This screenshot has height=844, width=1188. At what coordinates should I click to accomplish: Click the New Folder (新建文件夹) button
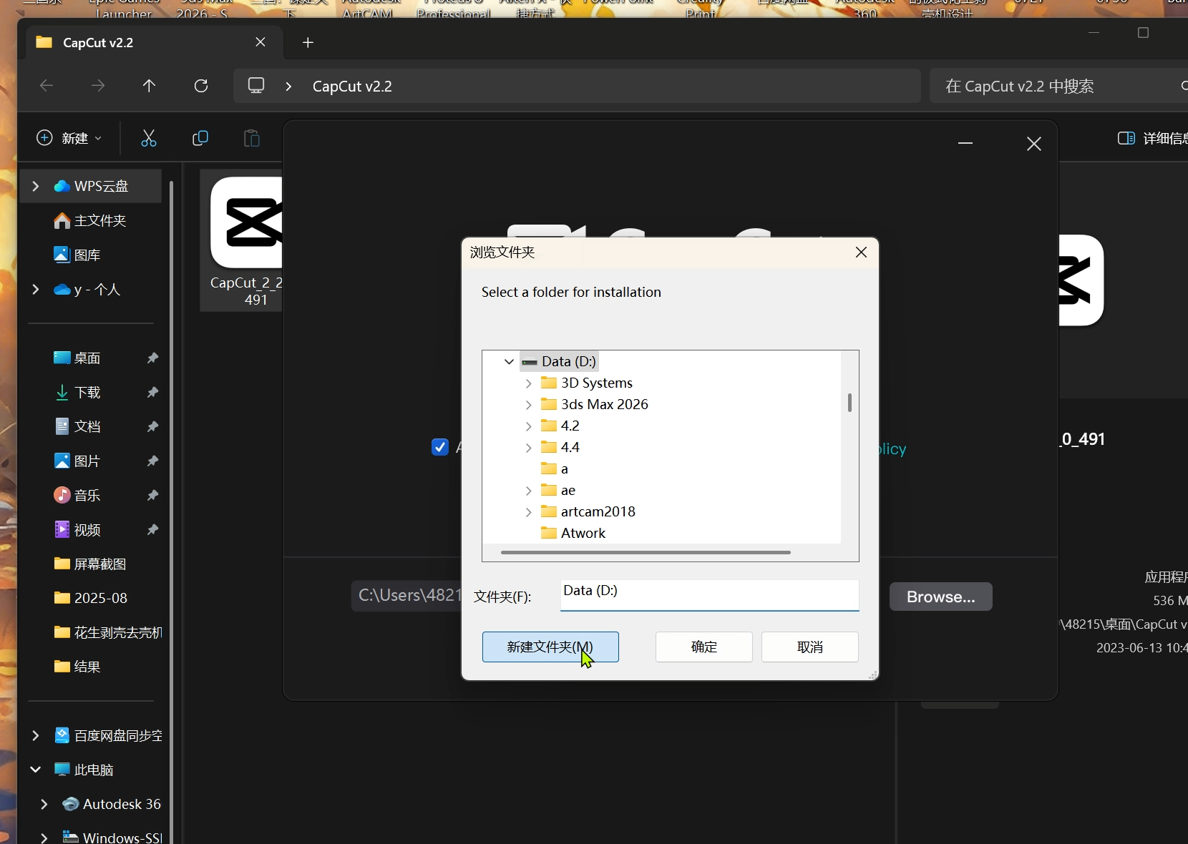(550, 647)
